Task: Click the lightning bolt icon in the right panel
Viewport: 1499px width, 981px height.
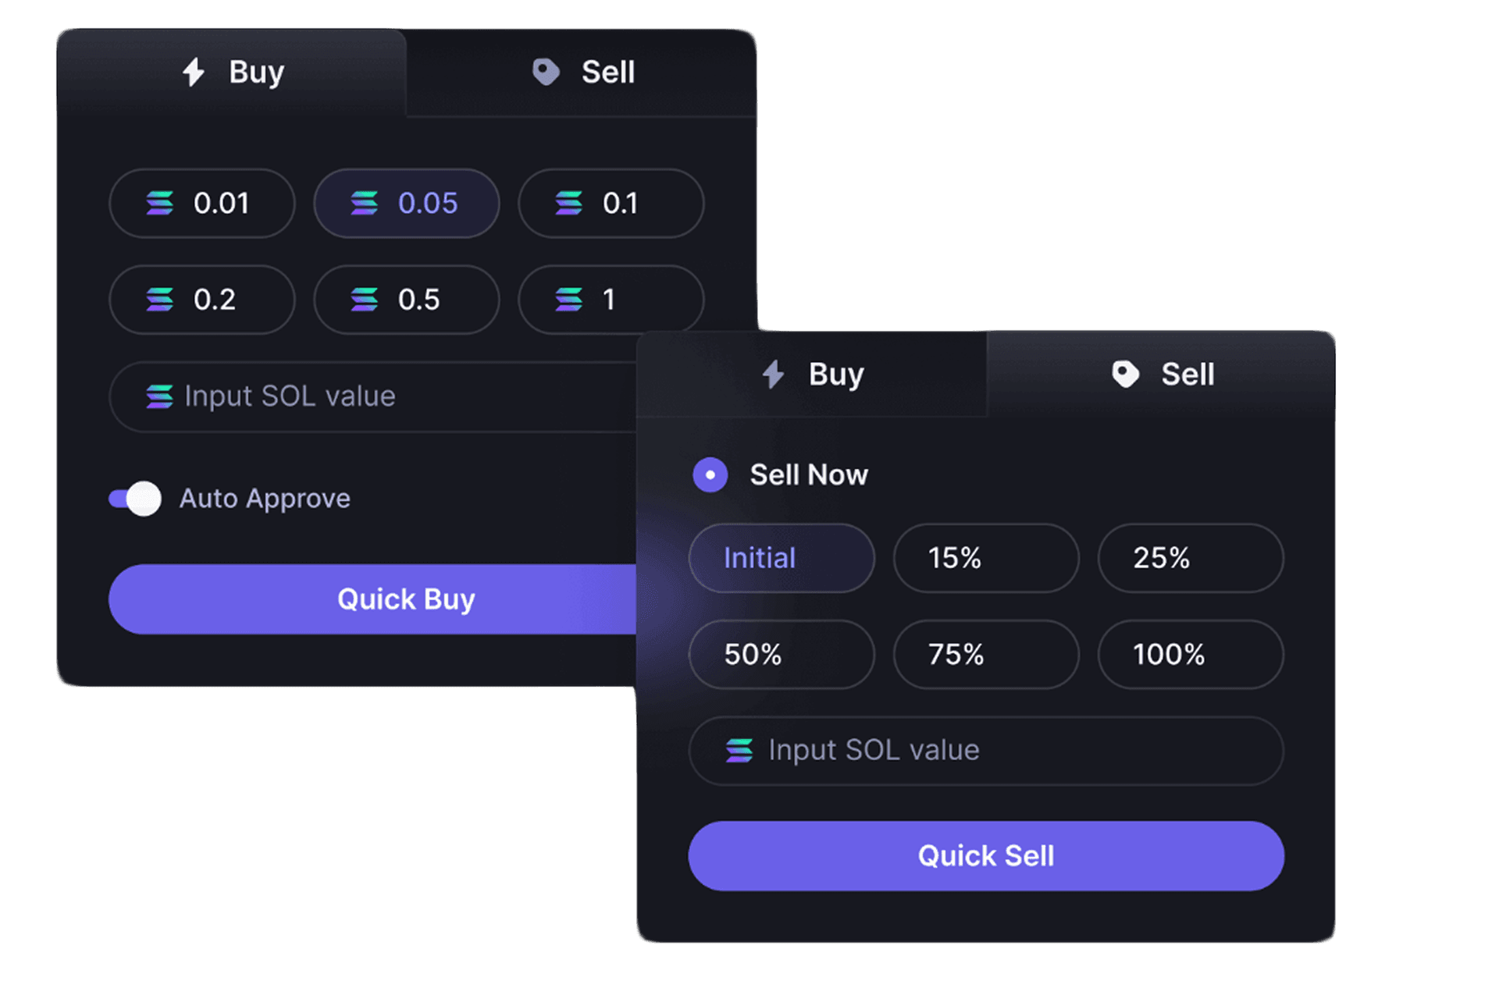Action: click(773, 374)
